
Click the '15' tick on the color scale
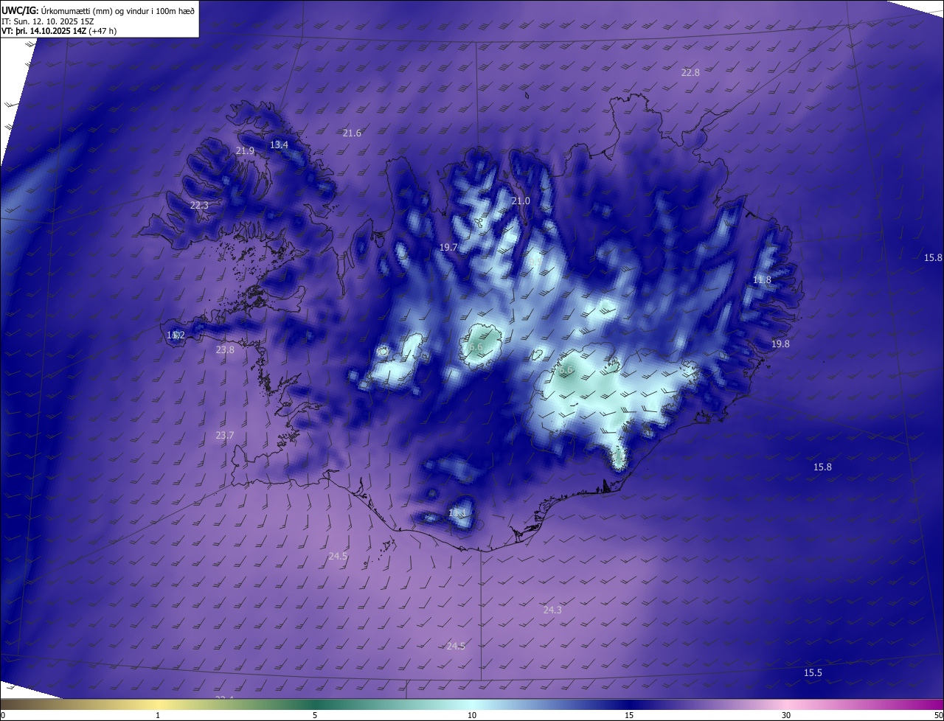[629, 715]
